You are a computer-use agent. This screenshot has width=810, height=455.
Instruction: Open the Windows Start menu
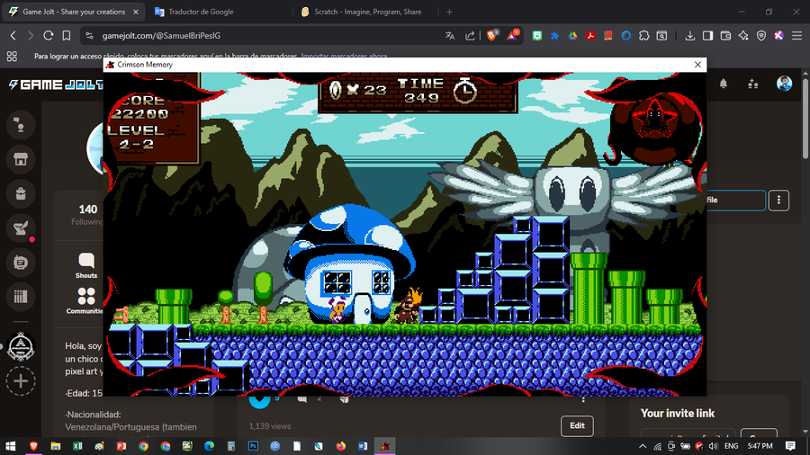click(x=10, y=446)
